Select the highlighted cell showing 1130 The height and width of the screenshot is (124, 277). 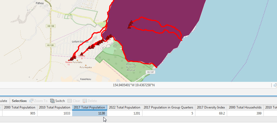89,113
